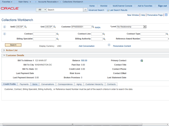The width and height of the screenshot is (169, 126).
Task: Open the Main Menu dropdown
Action: point(25,2)
